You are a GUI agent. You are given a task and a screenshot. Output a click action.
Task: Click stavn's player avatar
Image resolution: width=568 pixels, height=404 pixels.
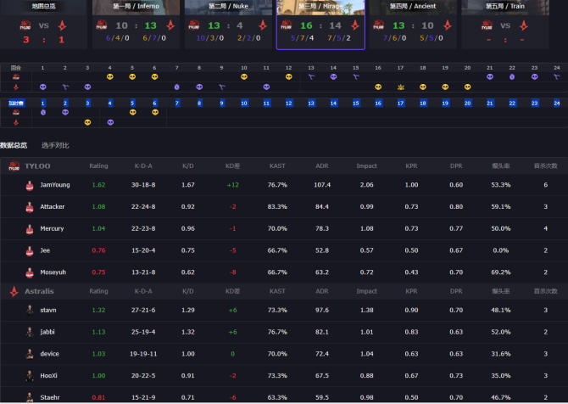point(31,310)
